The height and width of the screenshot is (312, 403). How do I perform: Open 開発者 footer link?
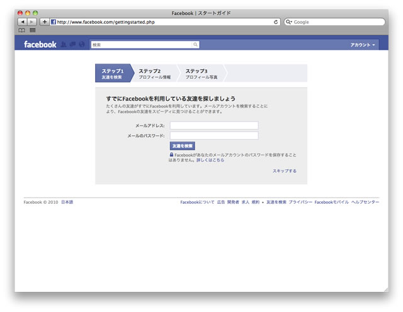pos(233,202)
